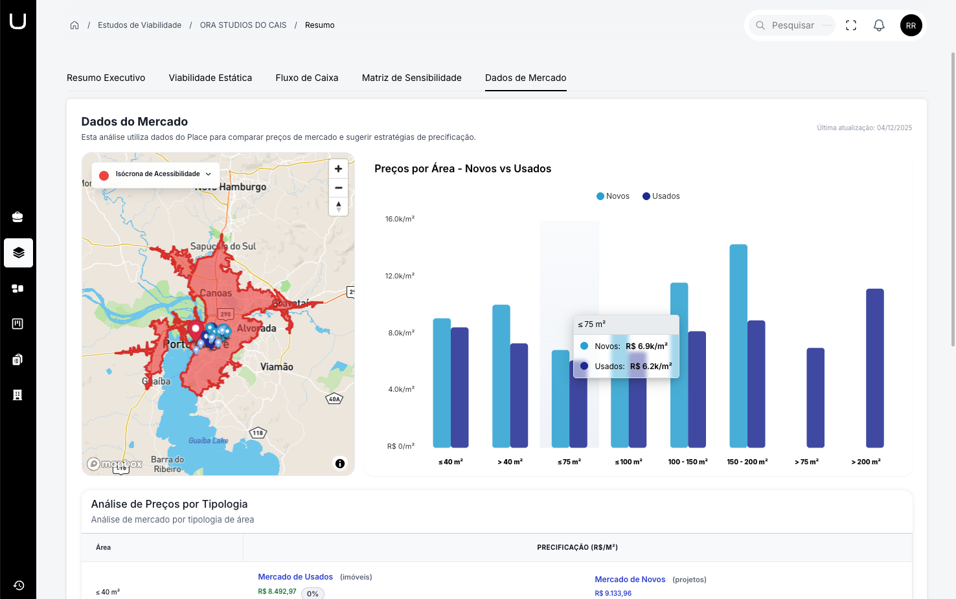Show map attribution info icon
Image resolution: width=956 pixels, height=599 pixels.
340,463
